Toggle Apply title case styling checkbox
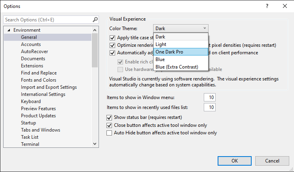294x172 pixels. click(x=112, y=38)
